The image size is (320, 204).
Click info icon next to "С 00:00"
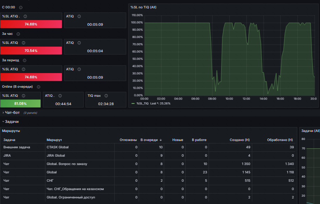[21, 8]
